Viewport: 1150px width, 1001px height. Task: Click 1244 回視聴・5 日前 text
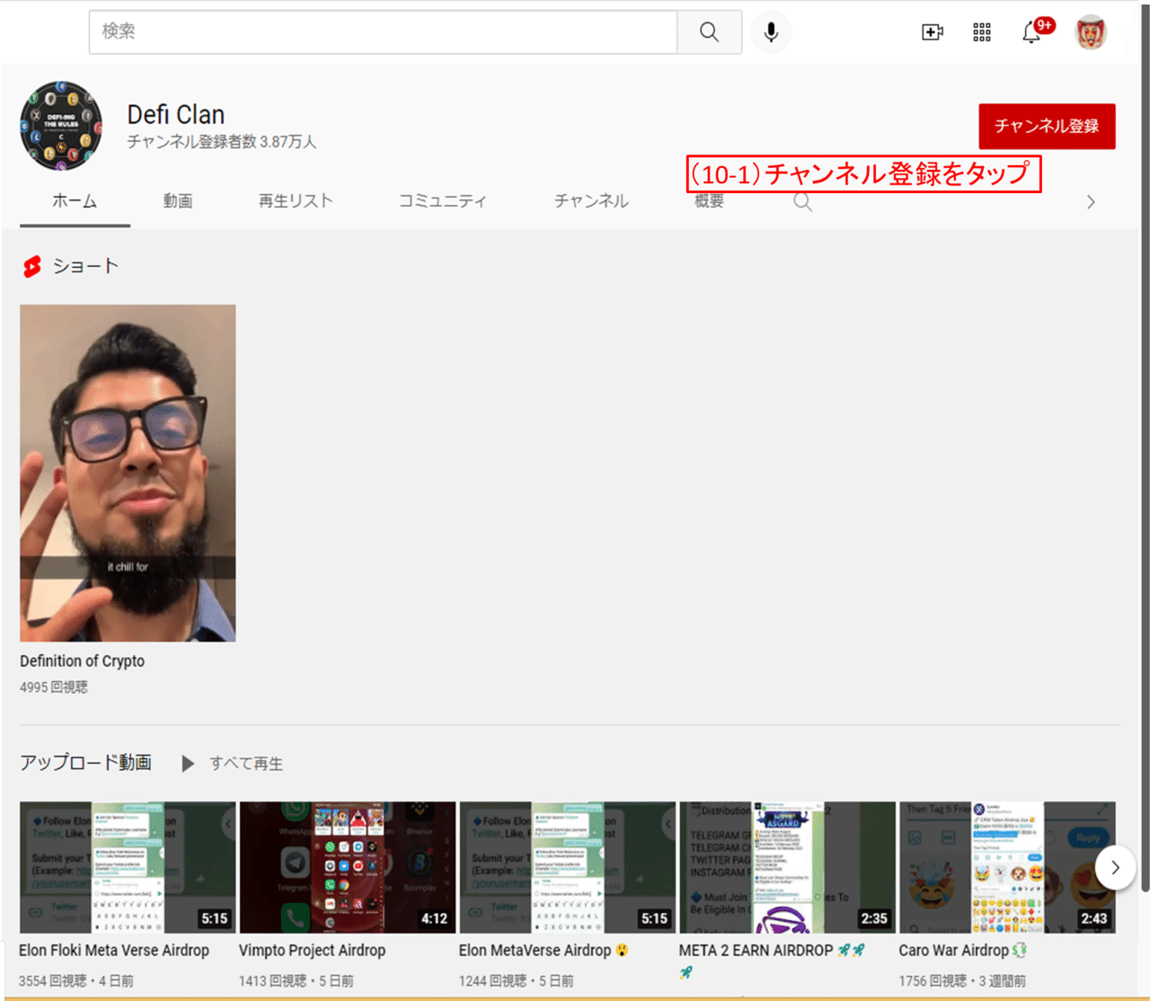click(517, 981)
